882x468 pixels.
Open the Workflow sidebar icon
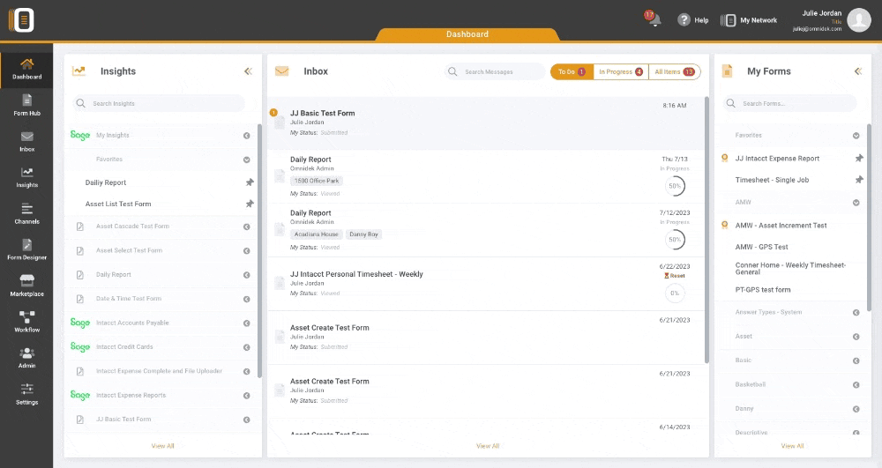coord(26,321)
